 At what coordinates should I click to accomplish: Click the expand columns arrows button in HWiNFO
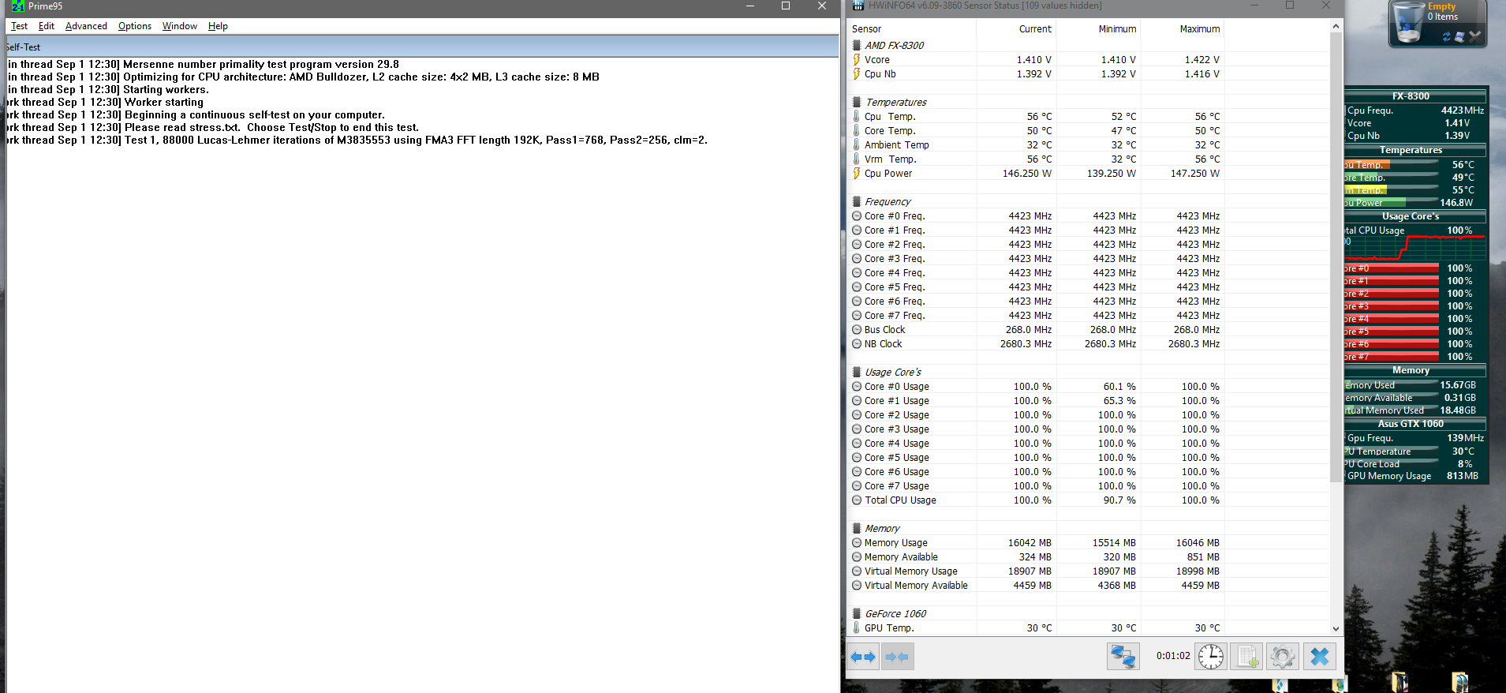[x=864, y=656]
